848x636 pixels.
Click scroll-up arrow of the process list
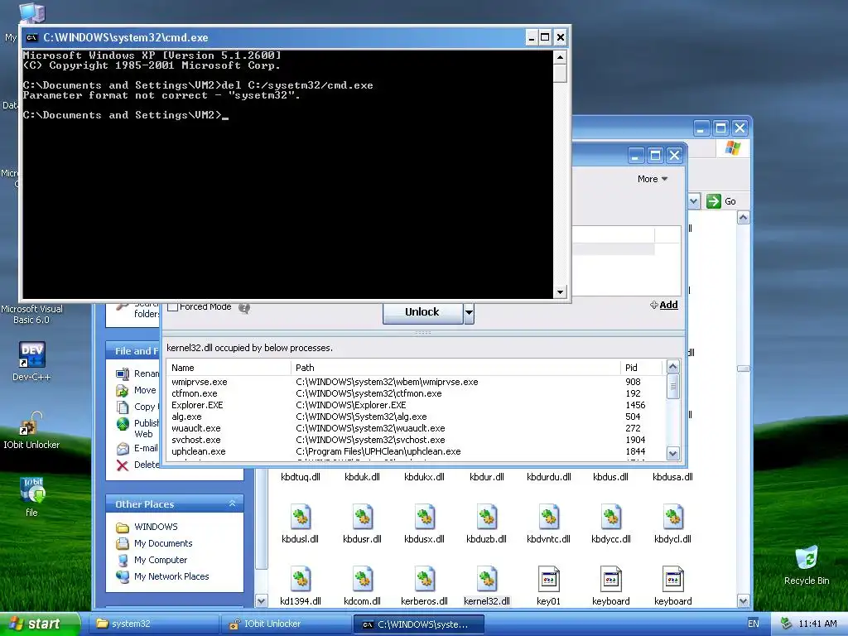(672, 367)
